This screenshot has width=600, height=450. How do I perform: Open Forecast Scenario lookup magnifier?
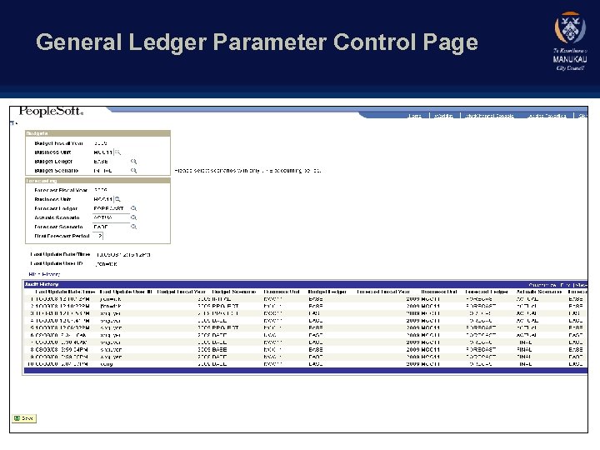133,227
